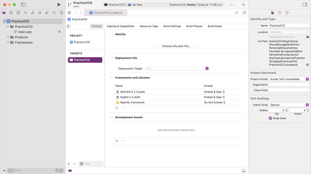Click Choose Info.plist File button
The height and width of the screenshot is (174, 311).
point(176,46)
